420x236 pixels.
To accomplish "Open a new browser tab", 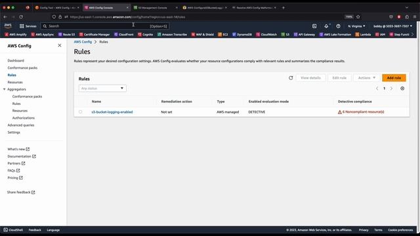I will (x=283, y=7).
